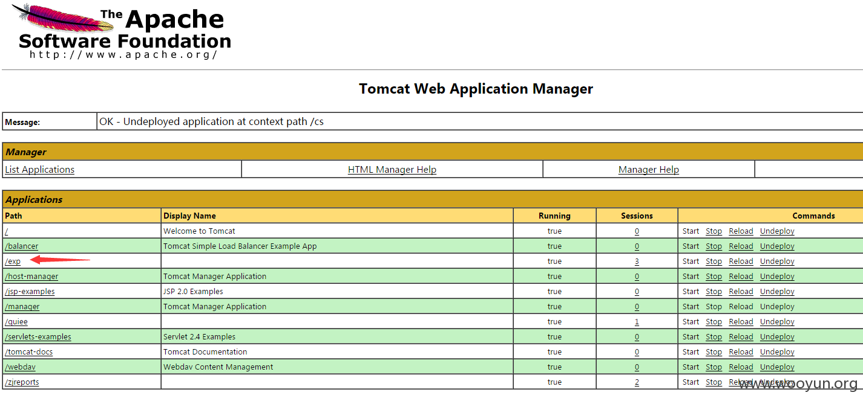
Task: Click the Tomcat Web Application Manager heading
Action: tap(476, 89)
